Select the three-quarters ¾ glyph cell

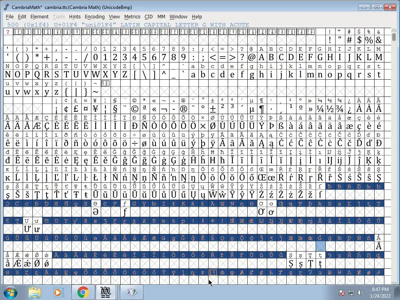(x=339, y=109)
